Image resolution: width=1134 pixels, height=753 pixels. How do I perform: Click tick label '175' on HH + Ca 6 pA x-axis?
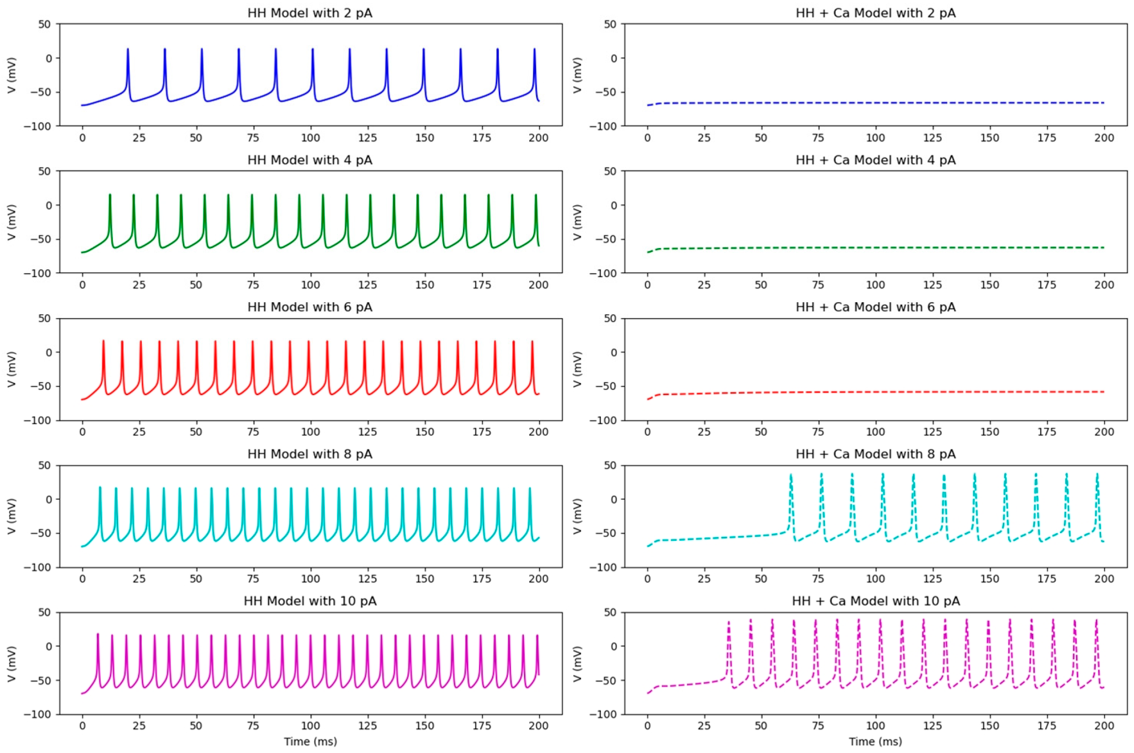(1047, 432)
